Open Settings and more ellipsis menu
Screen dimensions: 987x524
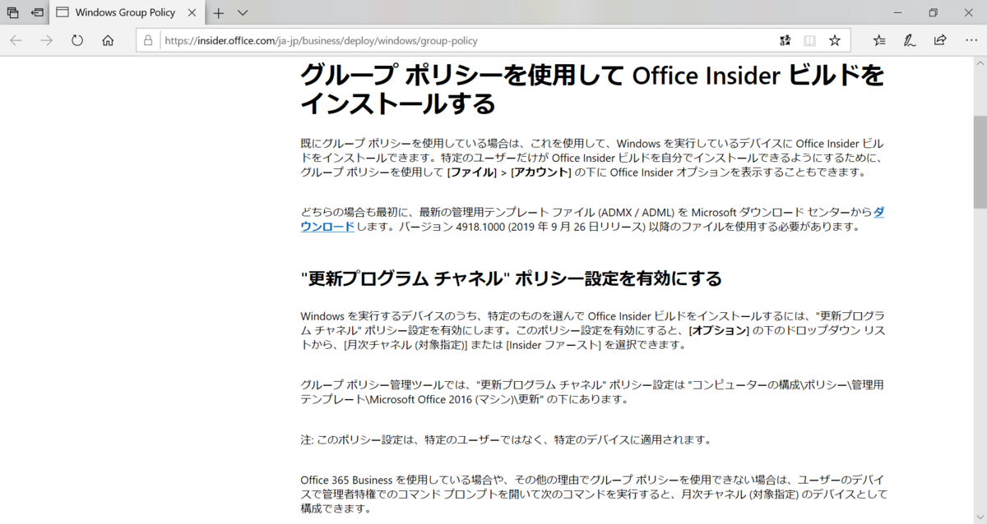click(970, 40)
